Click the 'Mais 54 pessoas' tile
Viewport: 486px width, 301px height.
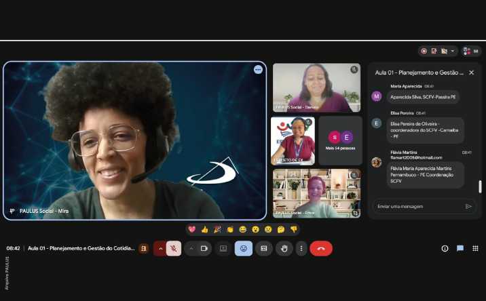(340, 140)
